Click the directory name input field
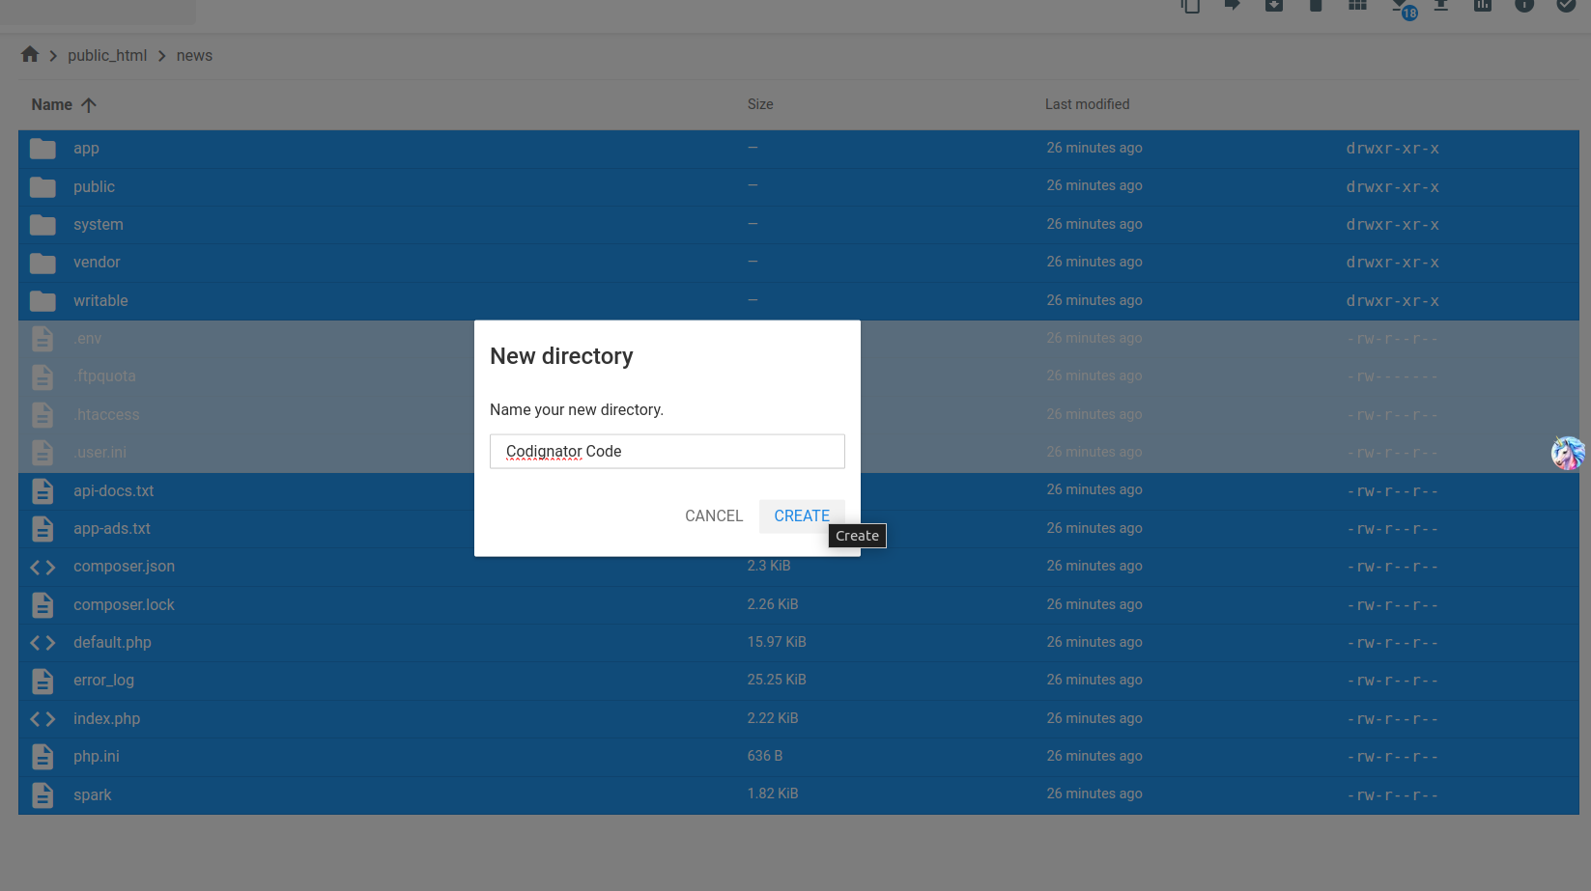Screen dimensions: 1591x891 click(667, 451)
